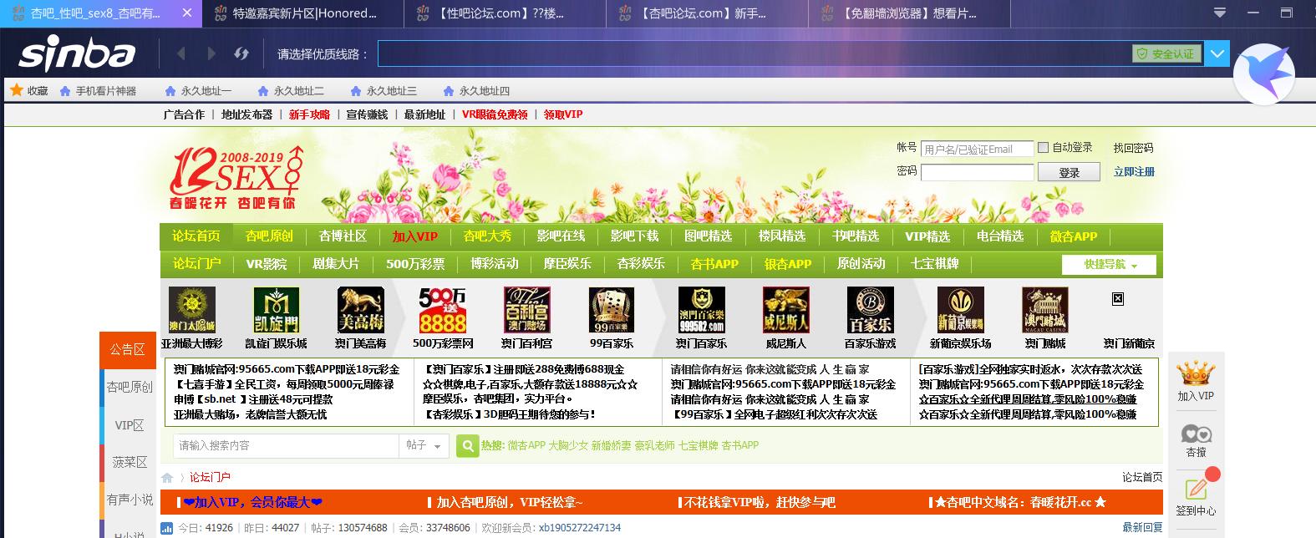
Task: Click the home icon in the breadcrumb
Action: coord(167,478)
